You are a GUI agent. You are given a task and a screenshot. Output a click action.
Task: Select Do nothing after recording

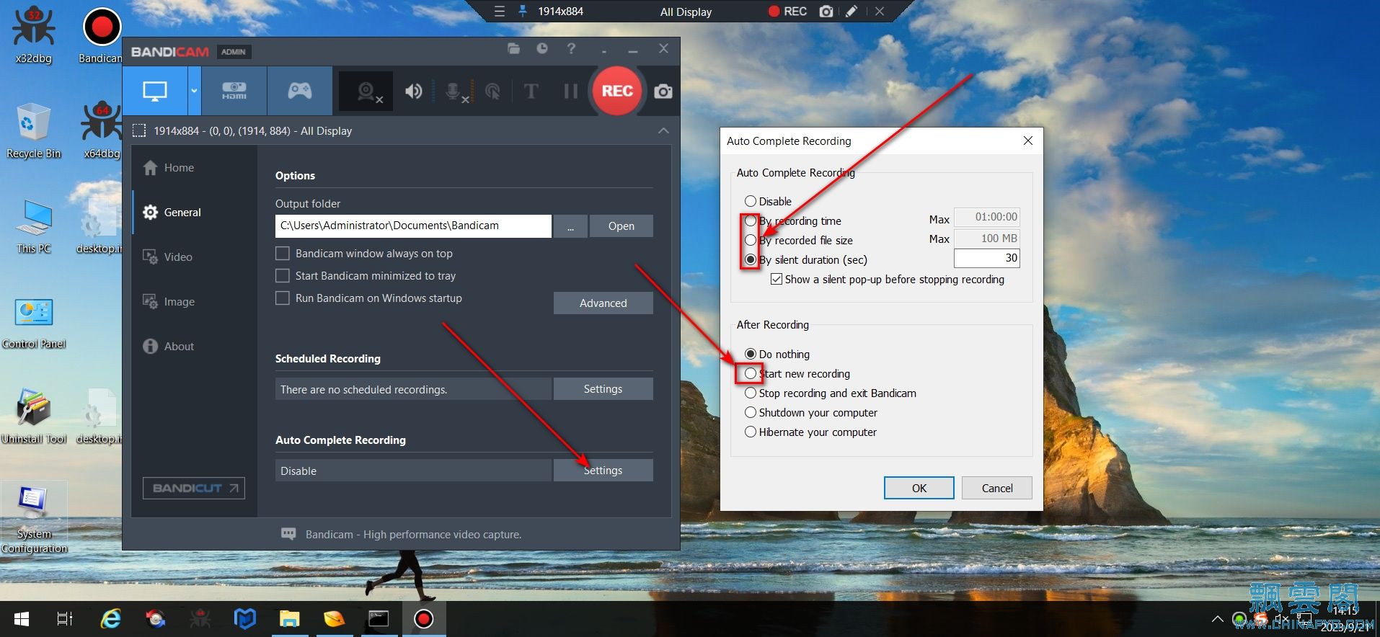point(751,355)
